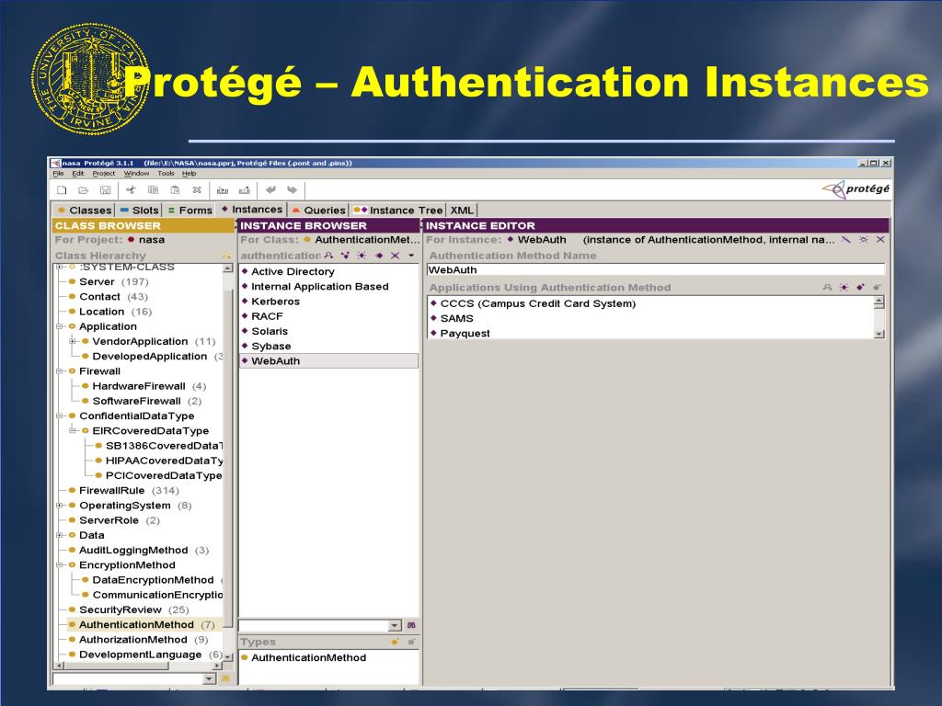Switch to the Instance Tree tab
This screenshot has width=942, height=706.
398,211
